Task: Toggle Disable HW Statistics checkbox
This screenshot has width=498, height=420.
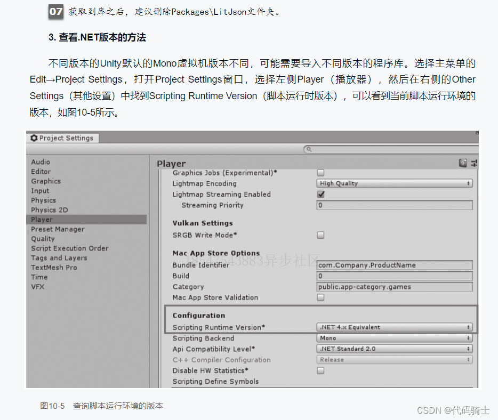Action: pyautogui.click(x=321, y=370)
